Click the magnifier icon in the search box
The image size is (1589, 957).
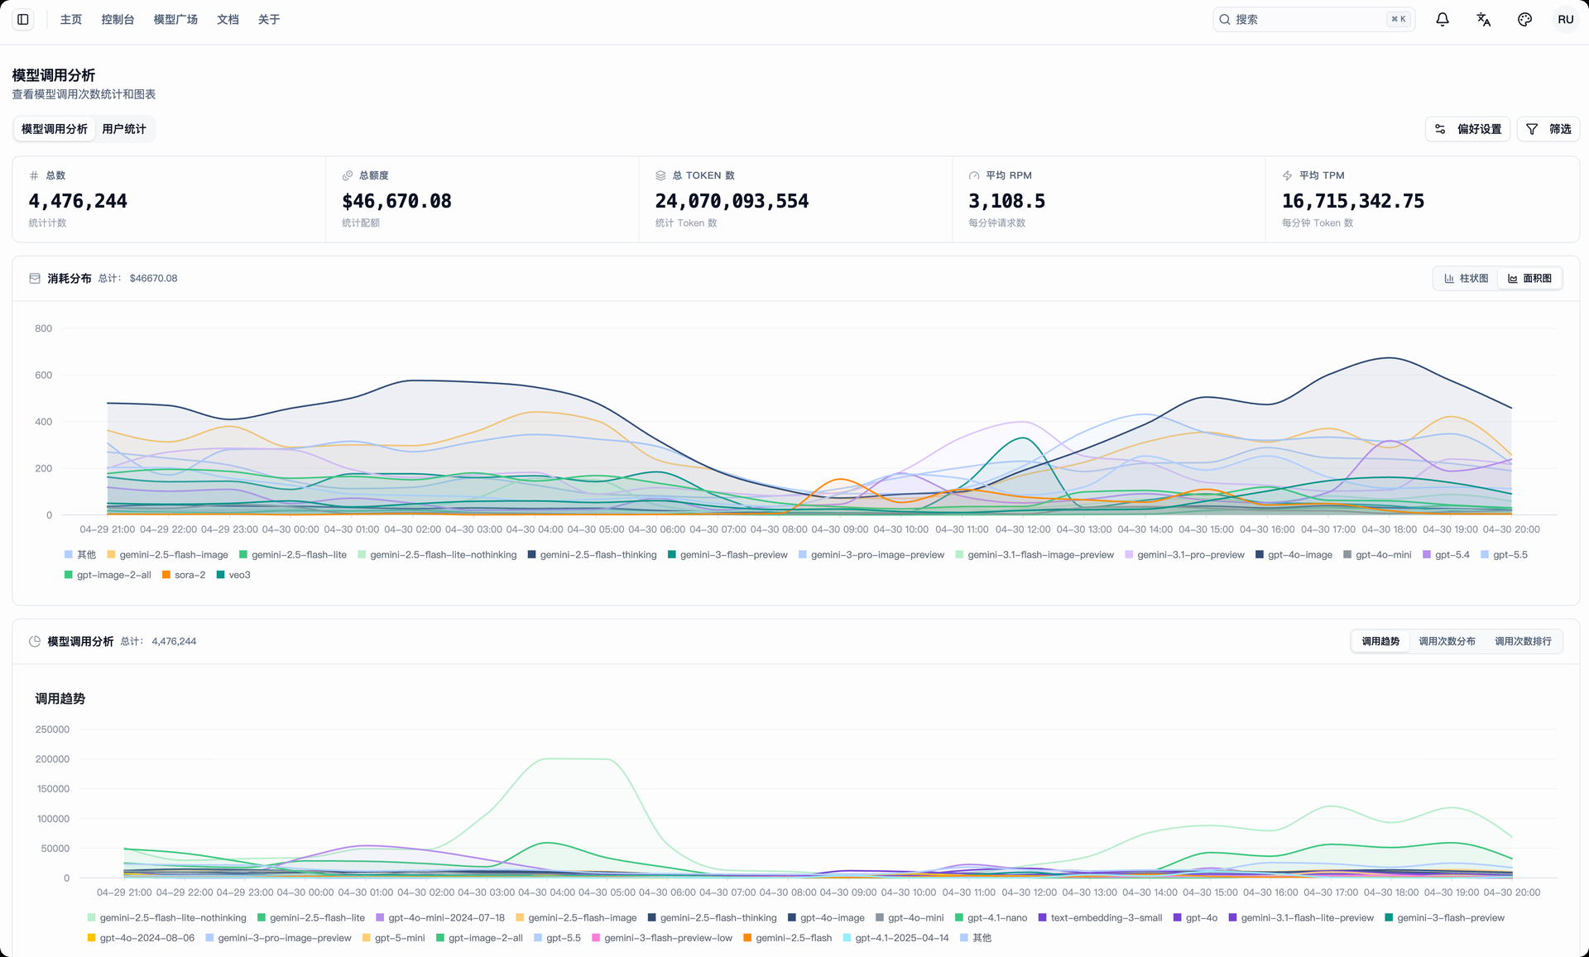pyautogui.click(x=1225, y=19)
